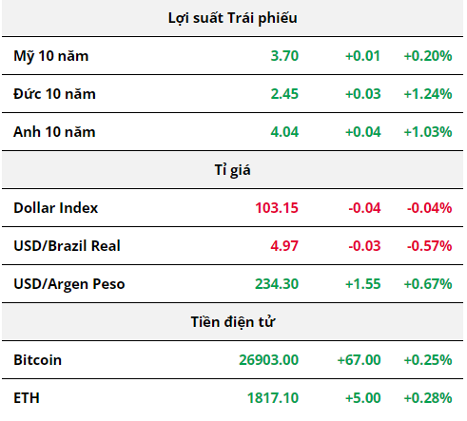Select the Dollar Index row label
This screenshot has width=467, height=421.
pyautogui.click(x=56, y=208)
